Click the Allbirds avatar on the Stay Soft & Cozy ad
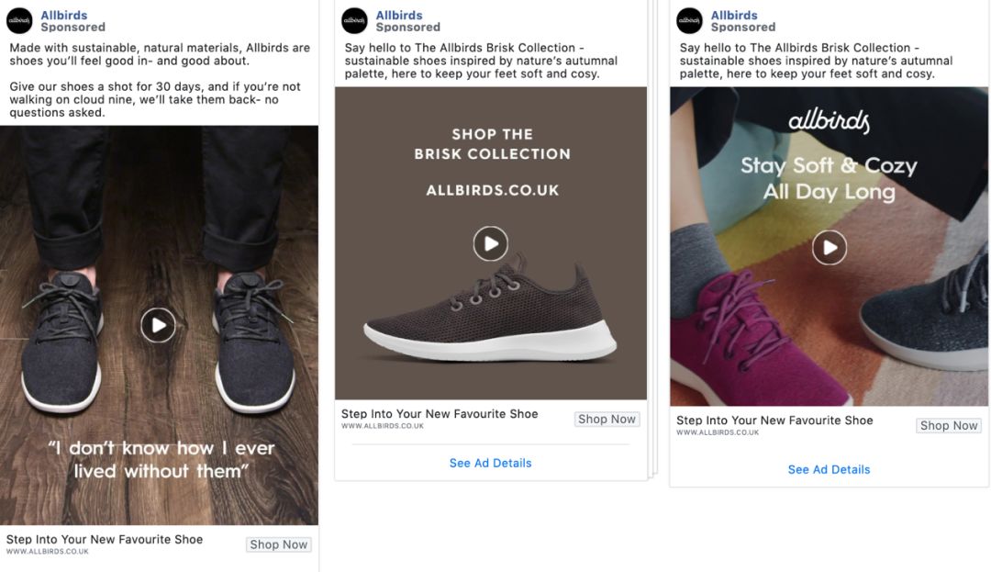This screenshot has height=572, width=991. click(x=689, y=20)
